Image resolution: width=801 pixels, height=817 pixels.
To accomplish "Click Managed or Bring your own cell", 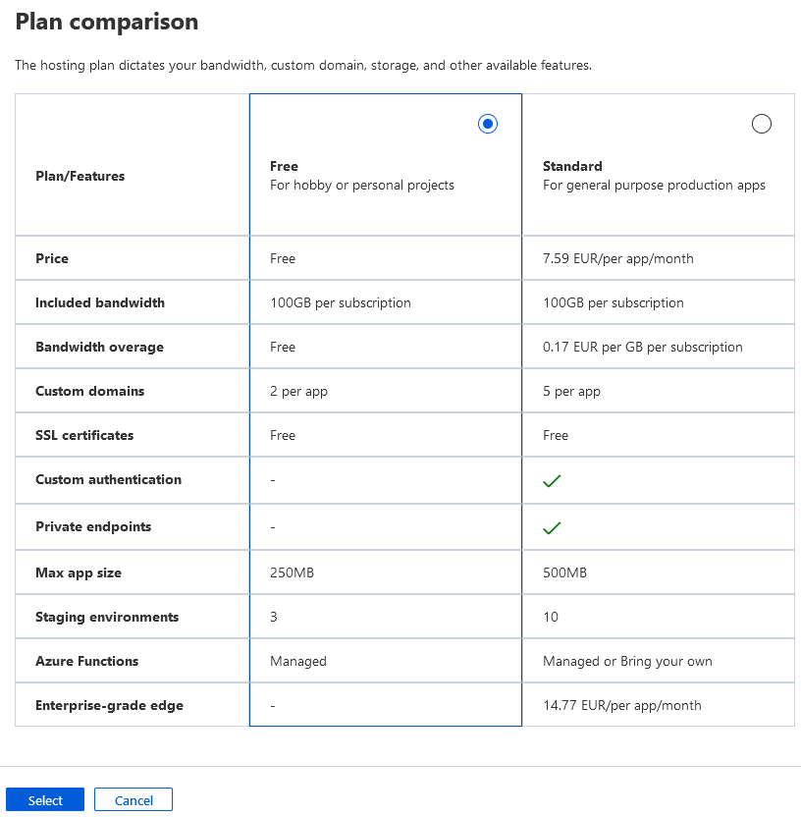I will point(627,662).
